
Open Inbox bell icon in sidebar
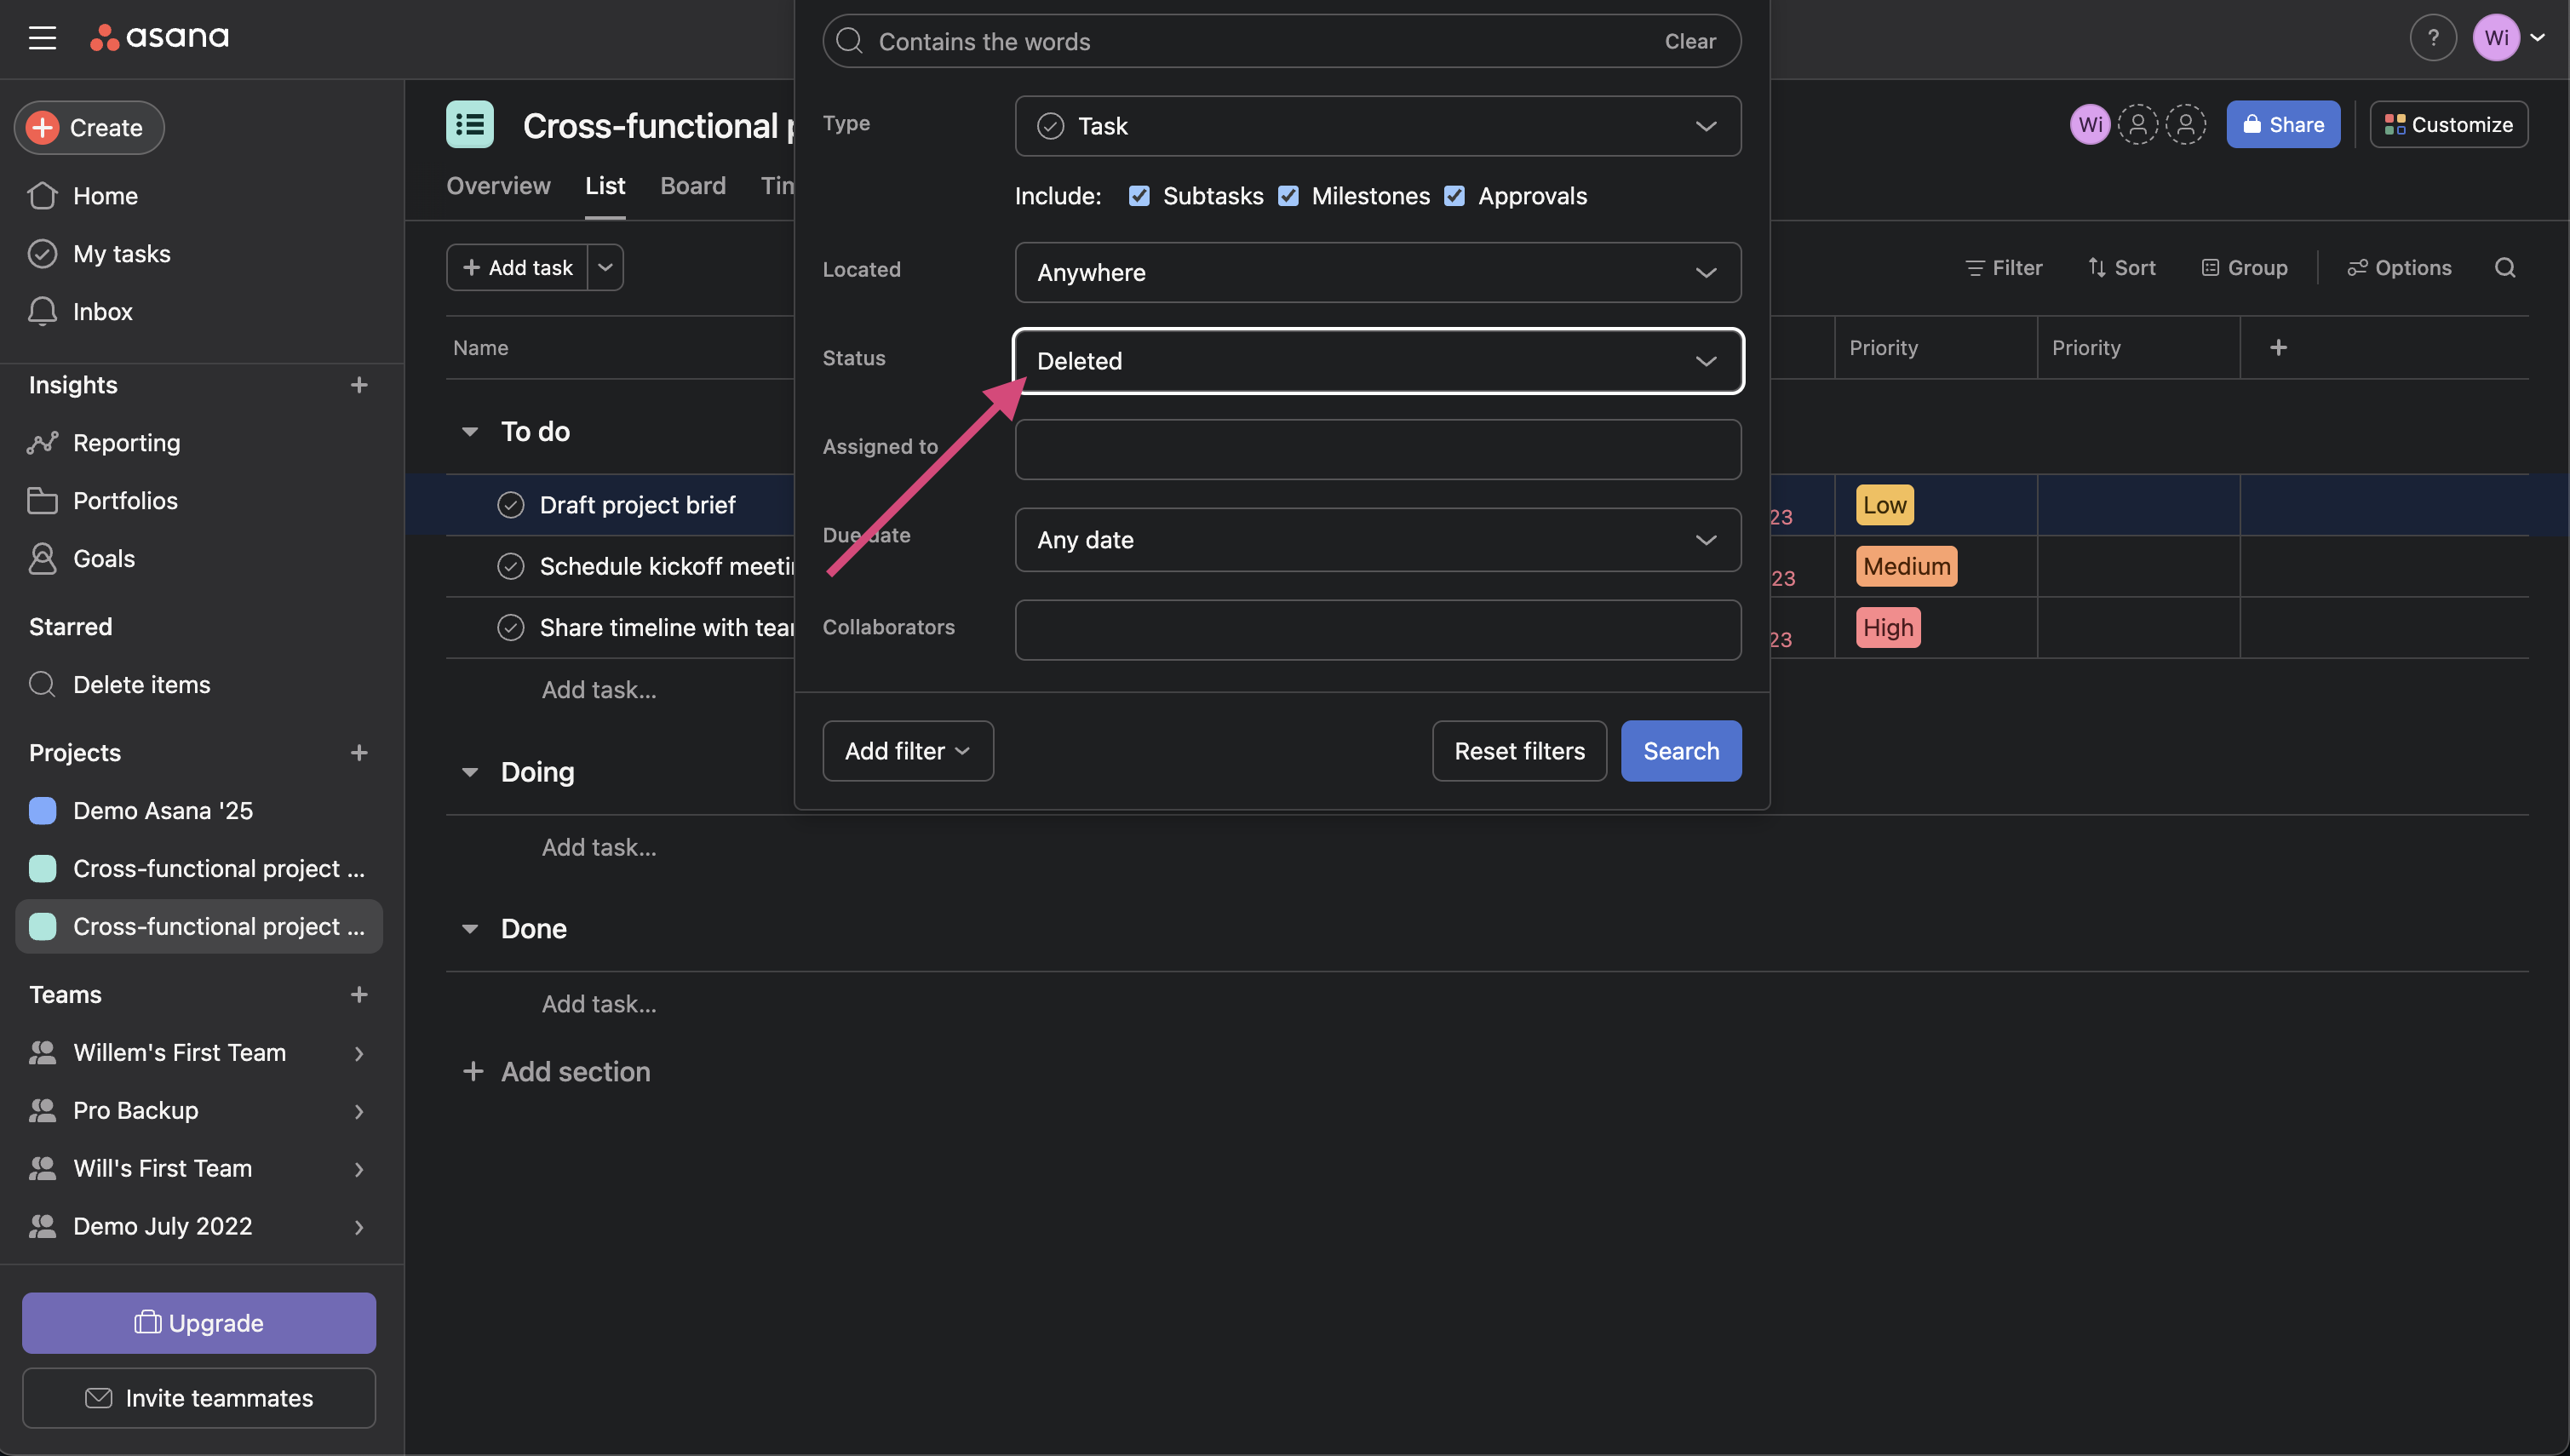click(42, 312)
